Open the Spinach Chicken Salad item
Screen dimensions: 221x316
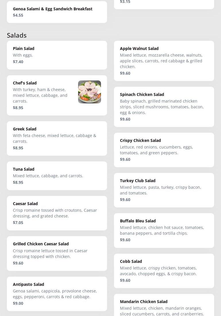164,107
